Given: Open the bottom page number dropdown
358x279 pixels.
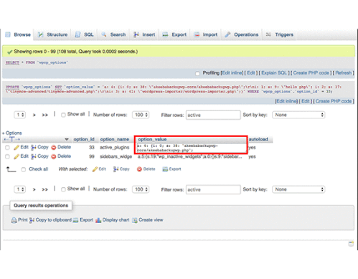Looking at the screenshot, I should [x=20, y=189].
